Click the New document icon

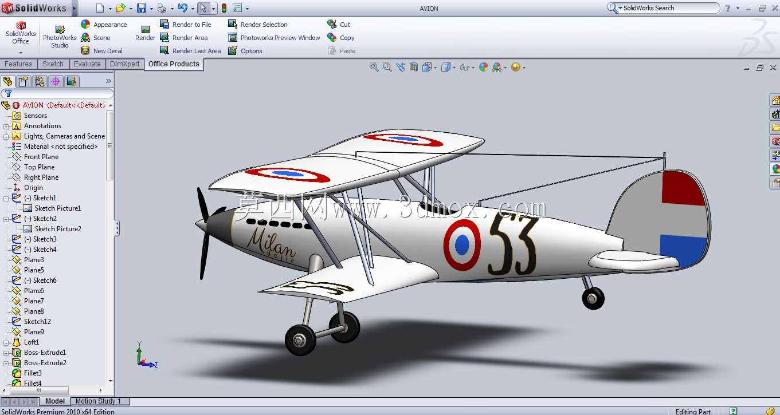(100, 8)
